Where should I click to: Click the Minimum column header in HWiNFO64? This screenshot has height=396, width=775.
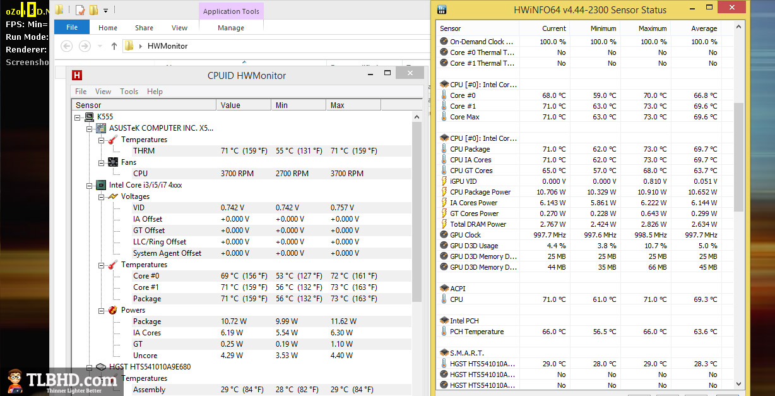(595, 28)
